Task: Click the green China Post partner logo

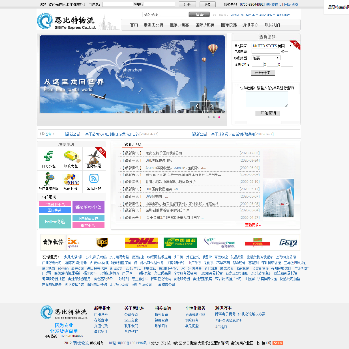Action: (180, 242)
